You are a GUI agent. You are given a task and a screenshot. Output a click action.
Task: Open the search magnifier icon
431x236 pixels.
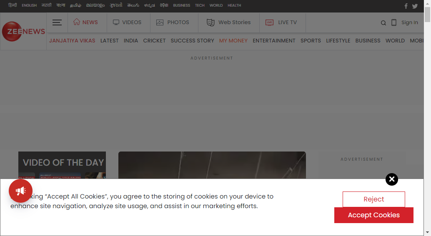tap(383, 23)
